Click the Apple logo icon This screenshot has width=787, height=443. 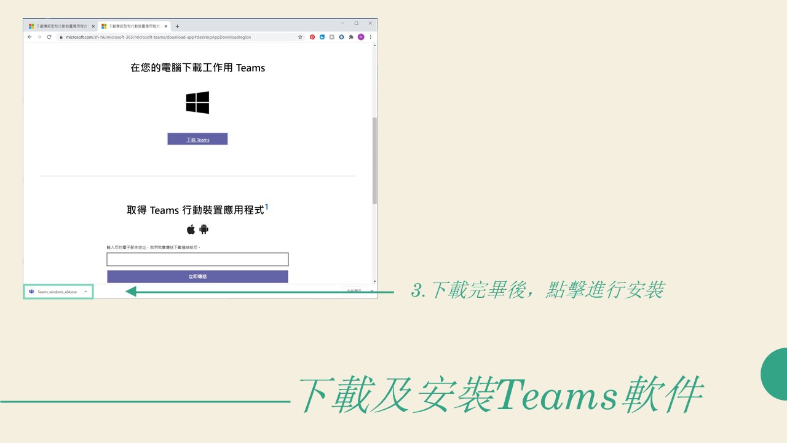tap(191, 229)
